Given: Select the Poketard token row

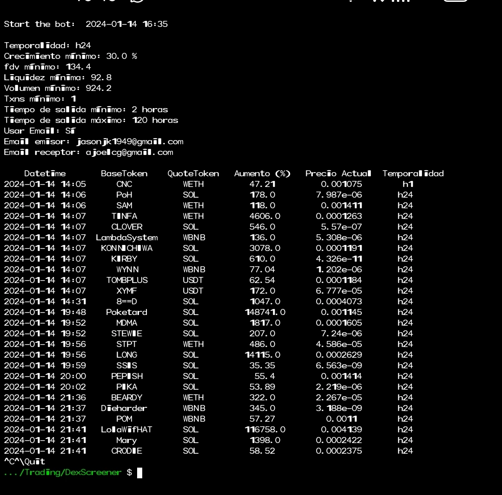Looking at the screenshot, I should click(126, 312).
